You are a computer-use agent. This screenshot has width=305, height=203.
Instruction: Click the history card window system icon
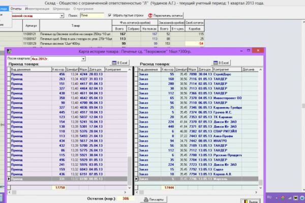tap(9, 51)
